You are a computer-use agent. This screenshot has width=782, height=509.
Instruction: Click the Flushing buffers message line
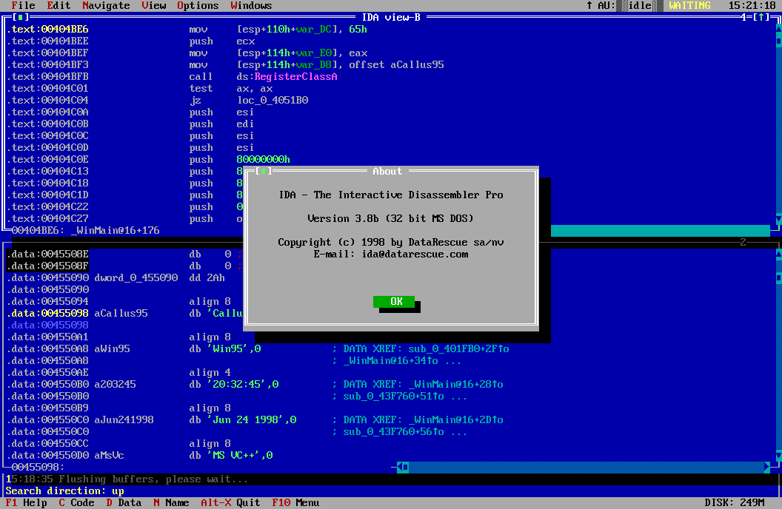pos(127,479)
